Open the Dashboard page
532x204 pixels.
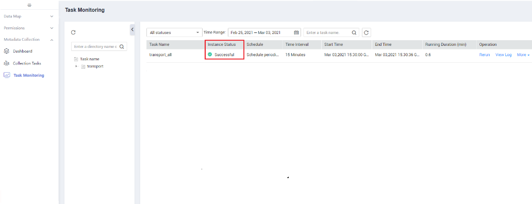[22, 51]
